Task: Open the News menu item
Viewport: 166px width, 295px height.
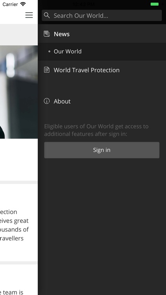Action: coord(102,34)
